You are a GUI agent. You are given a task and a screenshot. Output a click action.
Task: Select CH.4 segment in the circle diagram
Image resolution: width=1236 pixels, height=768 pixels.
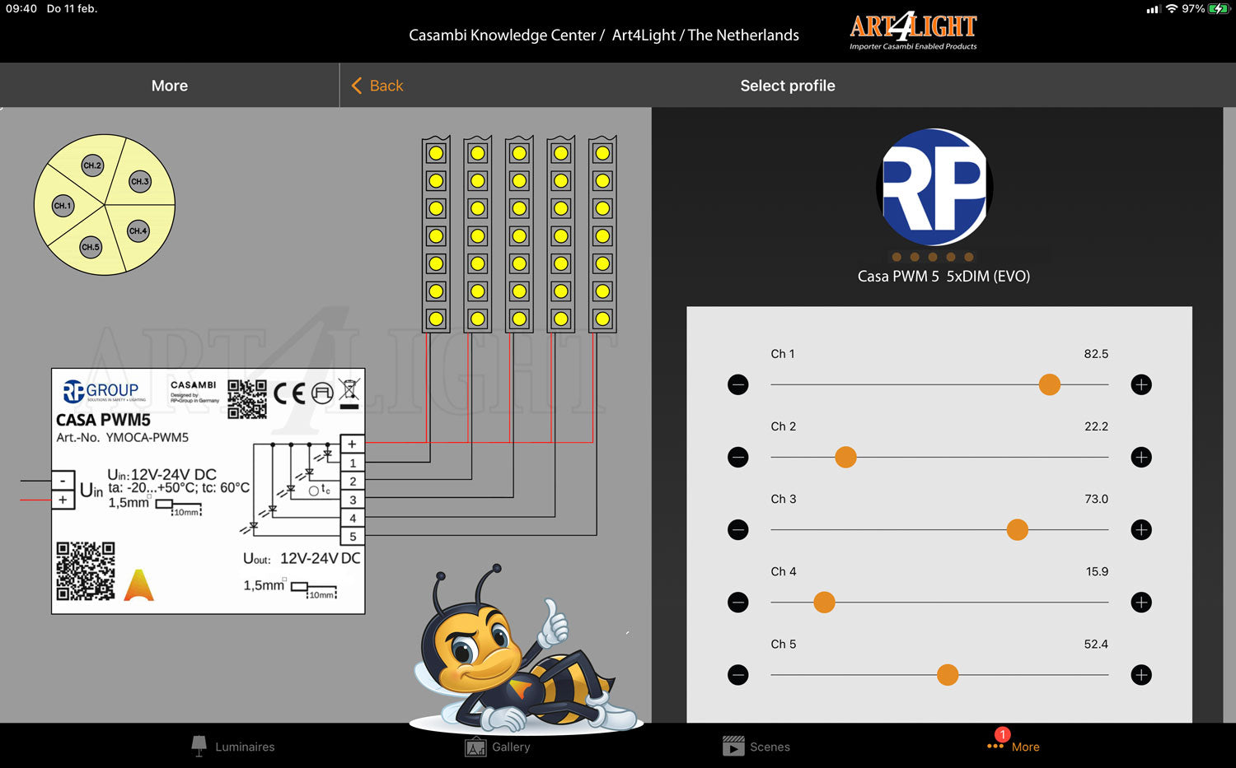pyautogui.click(x=138, y=230)
